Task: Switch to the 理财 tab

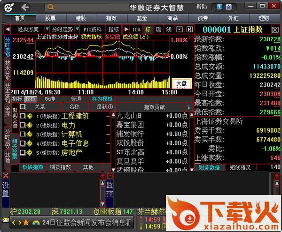Action: pyautogui.click(x=264, y=18)
